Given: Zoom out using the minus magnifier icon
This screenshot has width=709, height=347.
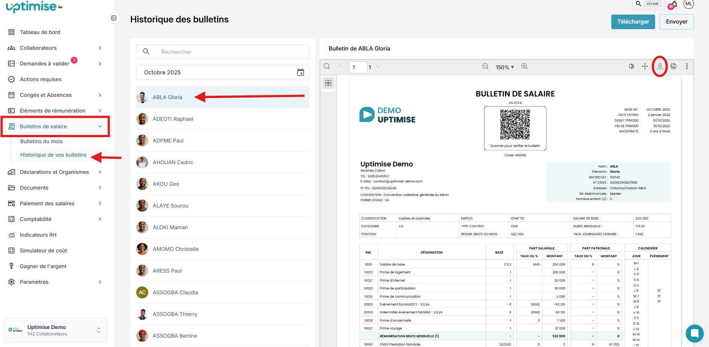Looking at the screenshot, I should pos(486,66).
